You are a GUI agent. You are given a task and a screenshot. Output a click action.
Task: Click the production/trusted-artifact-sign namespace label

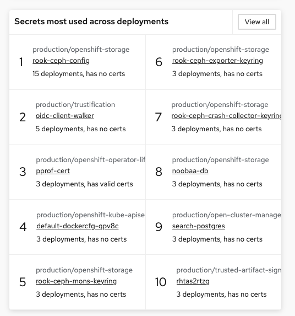tap(229, 270)
